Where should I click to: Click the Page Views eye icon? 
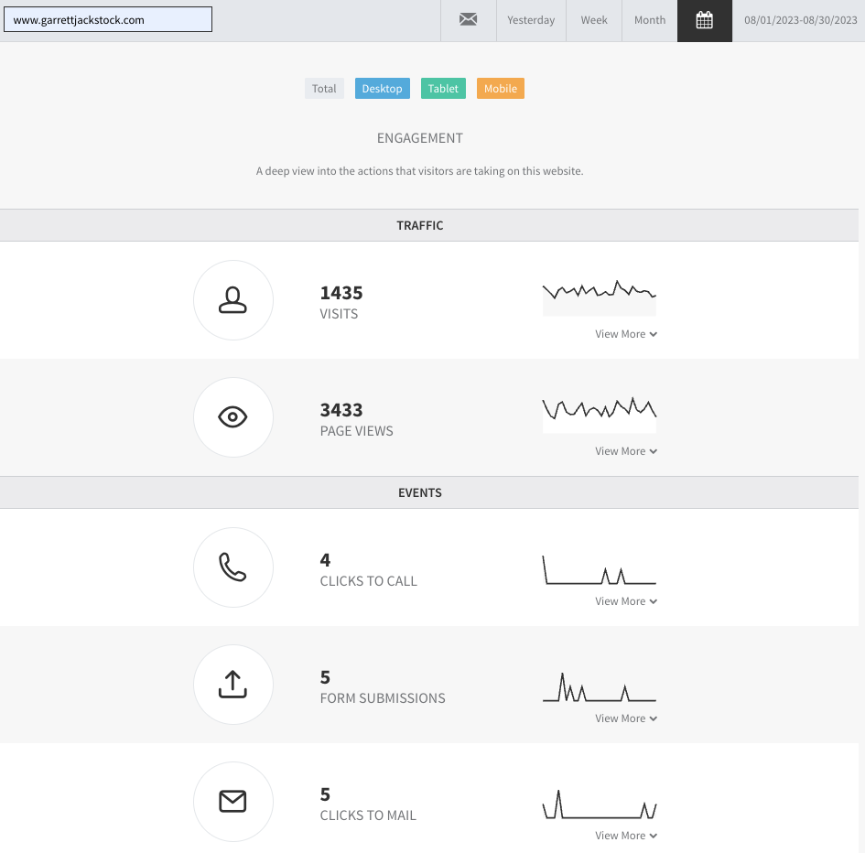pos(232,417)
